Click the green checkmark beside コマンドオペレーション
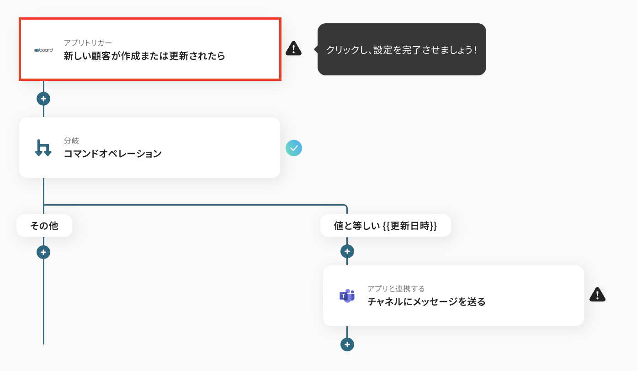 294,148
